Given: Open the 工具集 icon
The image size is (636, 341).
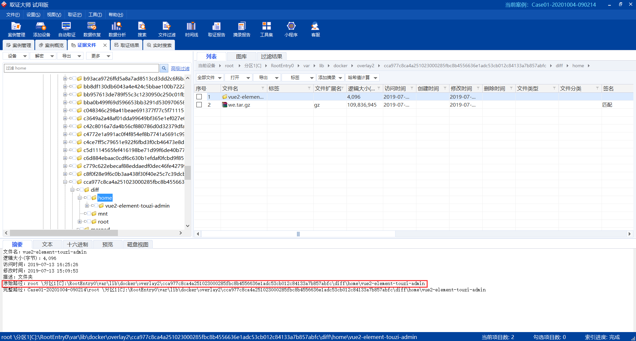Looking at the screenshot, I should point(266,29).
